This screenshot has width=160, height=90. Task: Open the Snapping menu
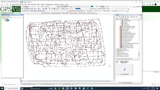pos(138,6)
